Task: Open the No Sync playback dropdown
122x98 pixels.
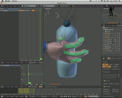Action: (x=77, y=96)
